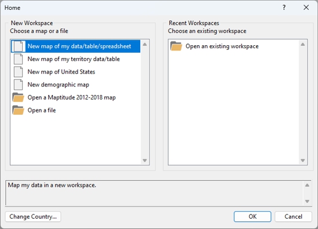Screen dimensions: 318x229
Task: Click down arrow of description box scrollbar
Action: [307, 201]
